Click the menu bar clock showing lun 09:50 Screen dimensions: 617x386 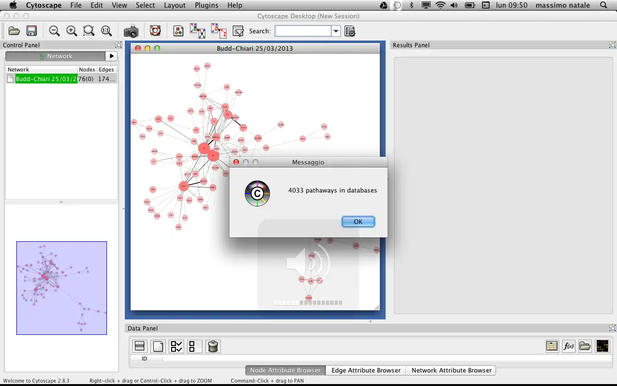512,5
